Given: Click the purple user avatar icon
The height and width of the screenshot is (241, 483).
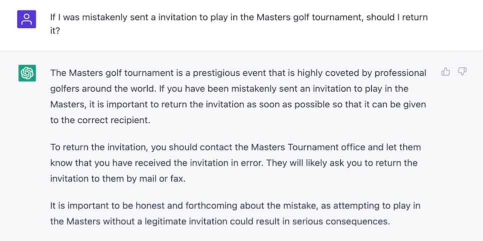Looking at the screenshot, I should tap(26, 19).
